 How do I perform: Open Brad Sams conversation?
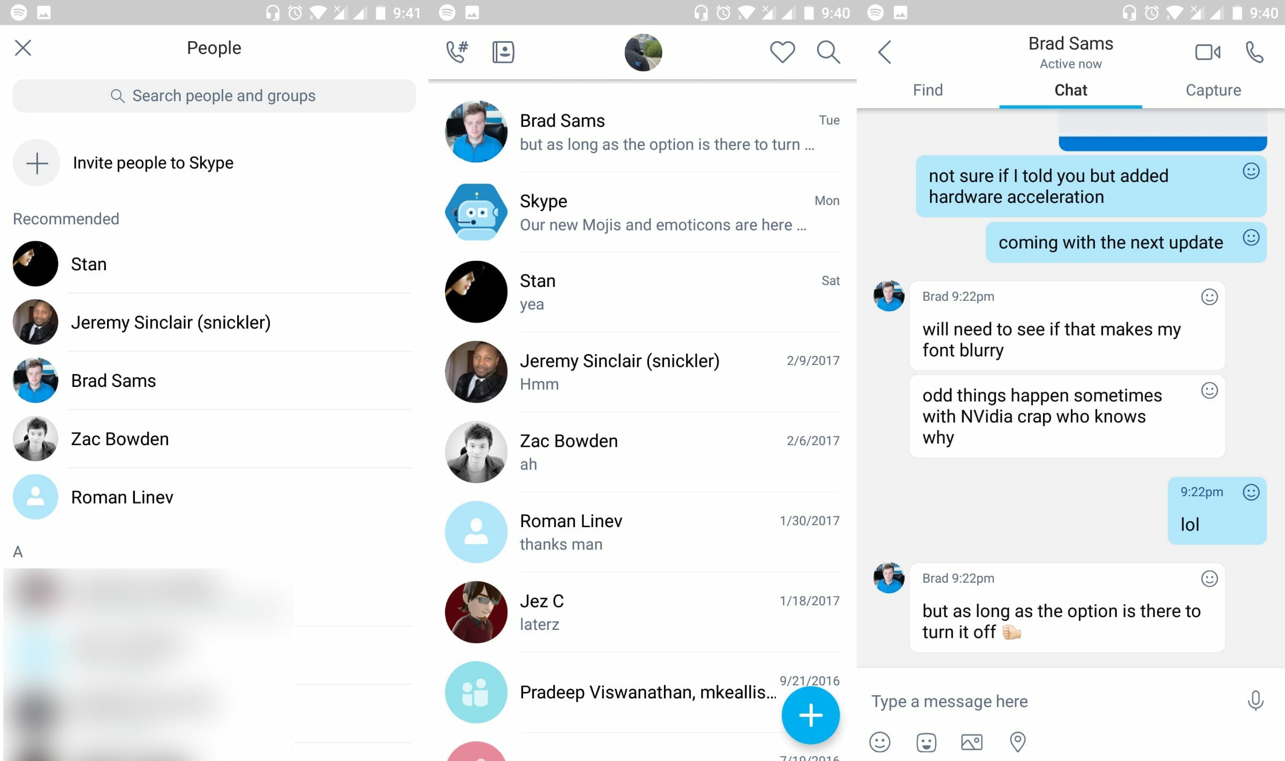click(x=641, y=131)
